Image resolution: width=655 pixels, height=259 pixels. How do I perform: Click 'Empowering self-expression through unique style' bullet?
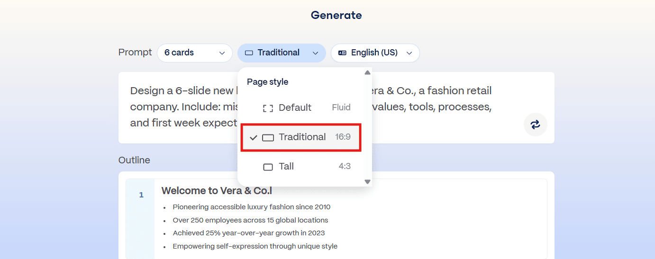click(x=255, y=246)
